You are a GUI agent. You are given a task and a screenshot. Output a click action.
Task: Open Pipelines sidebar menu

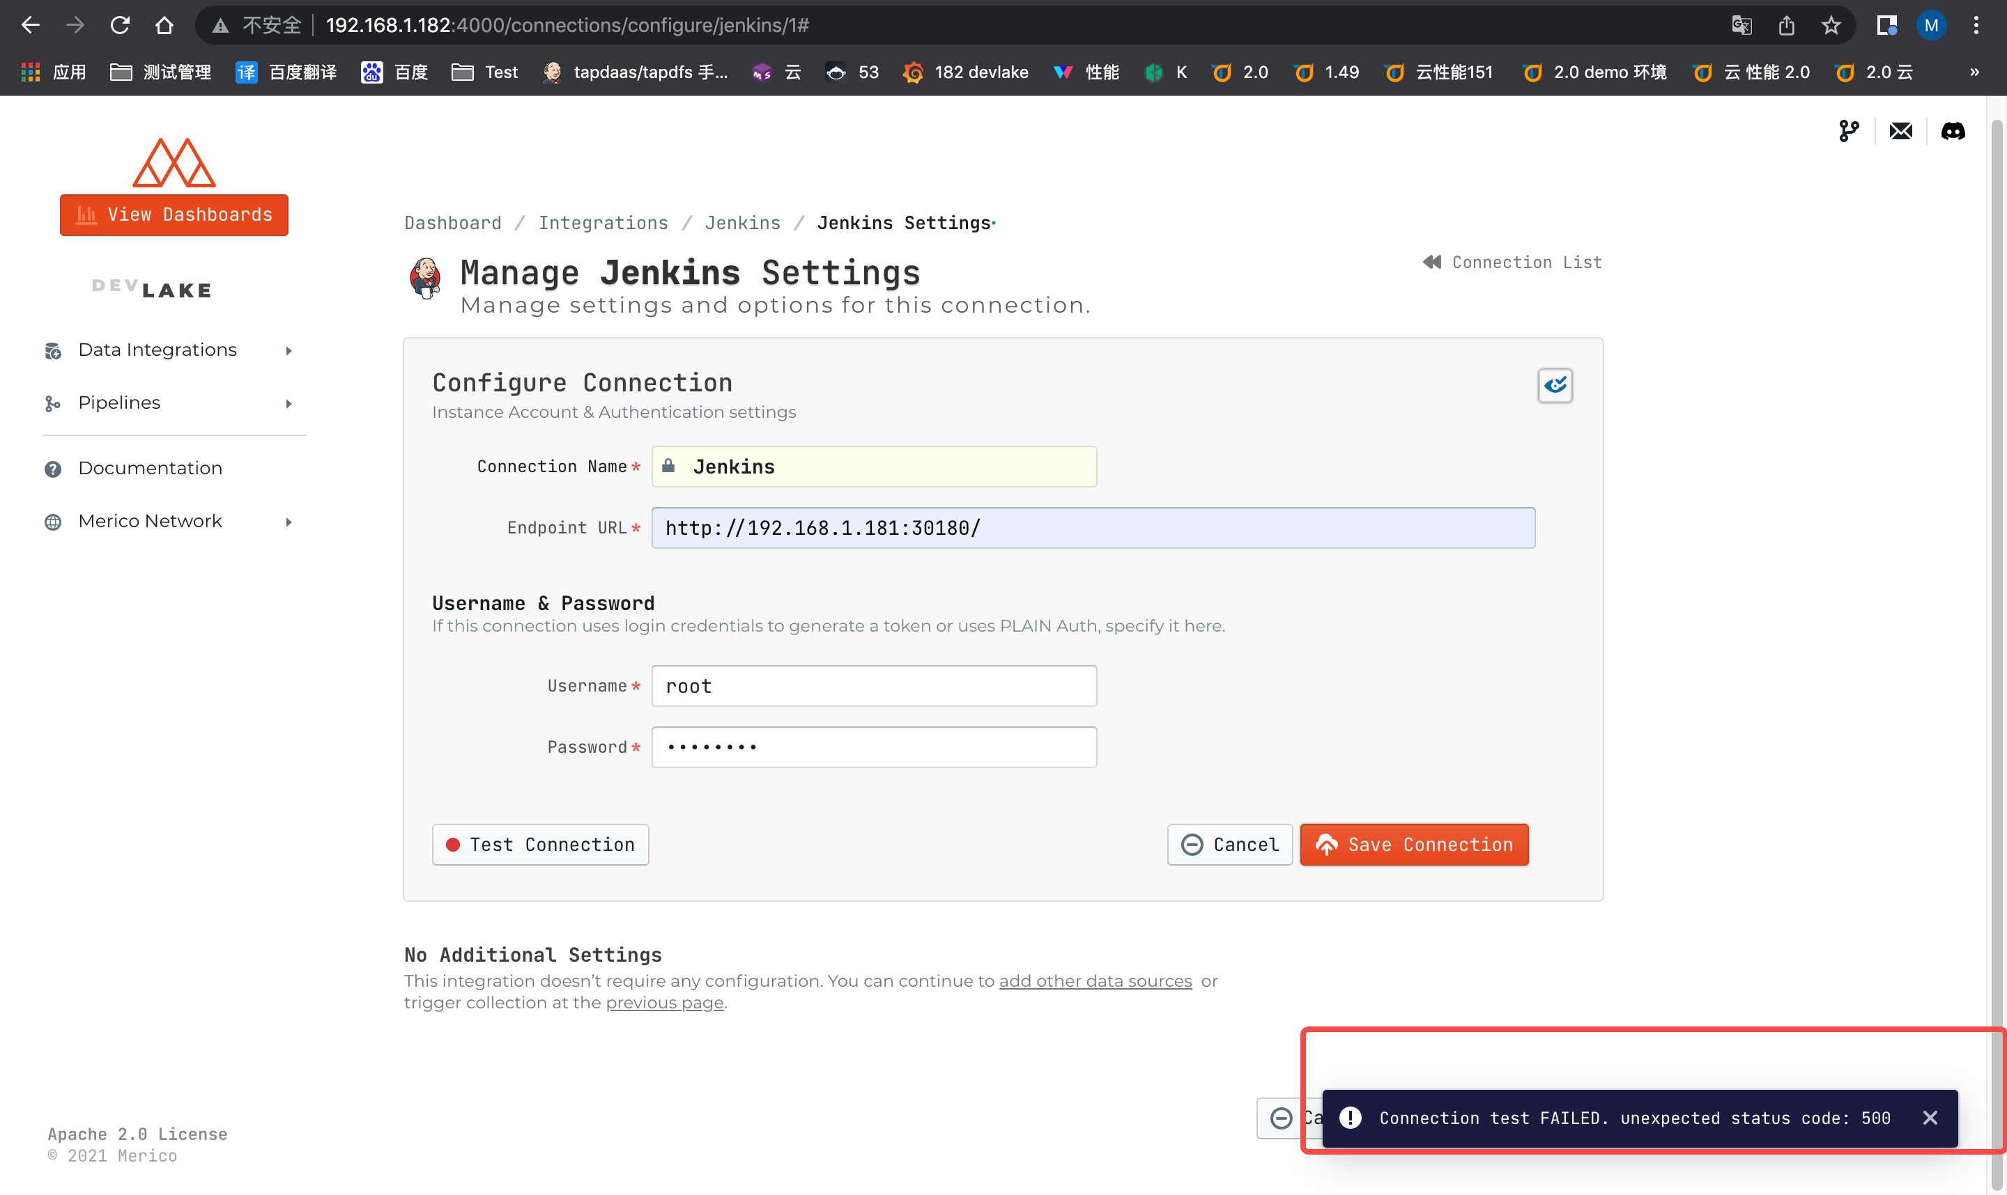(x=119, y=403)
